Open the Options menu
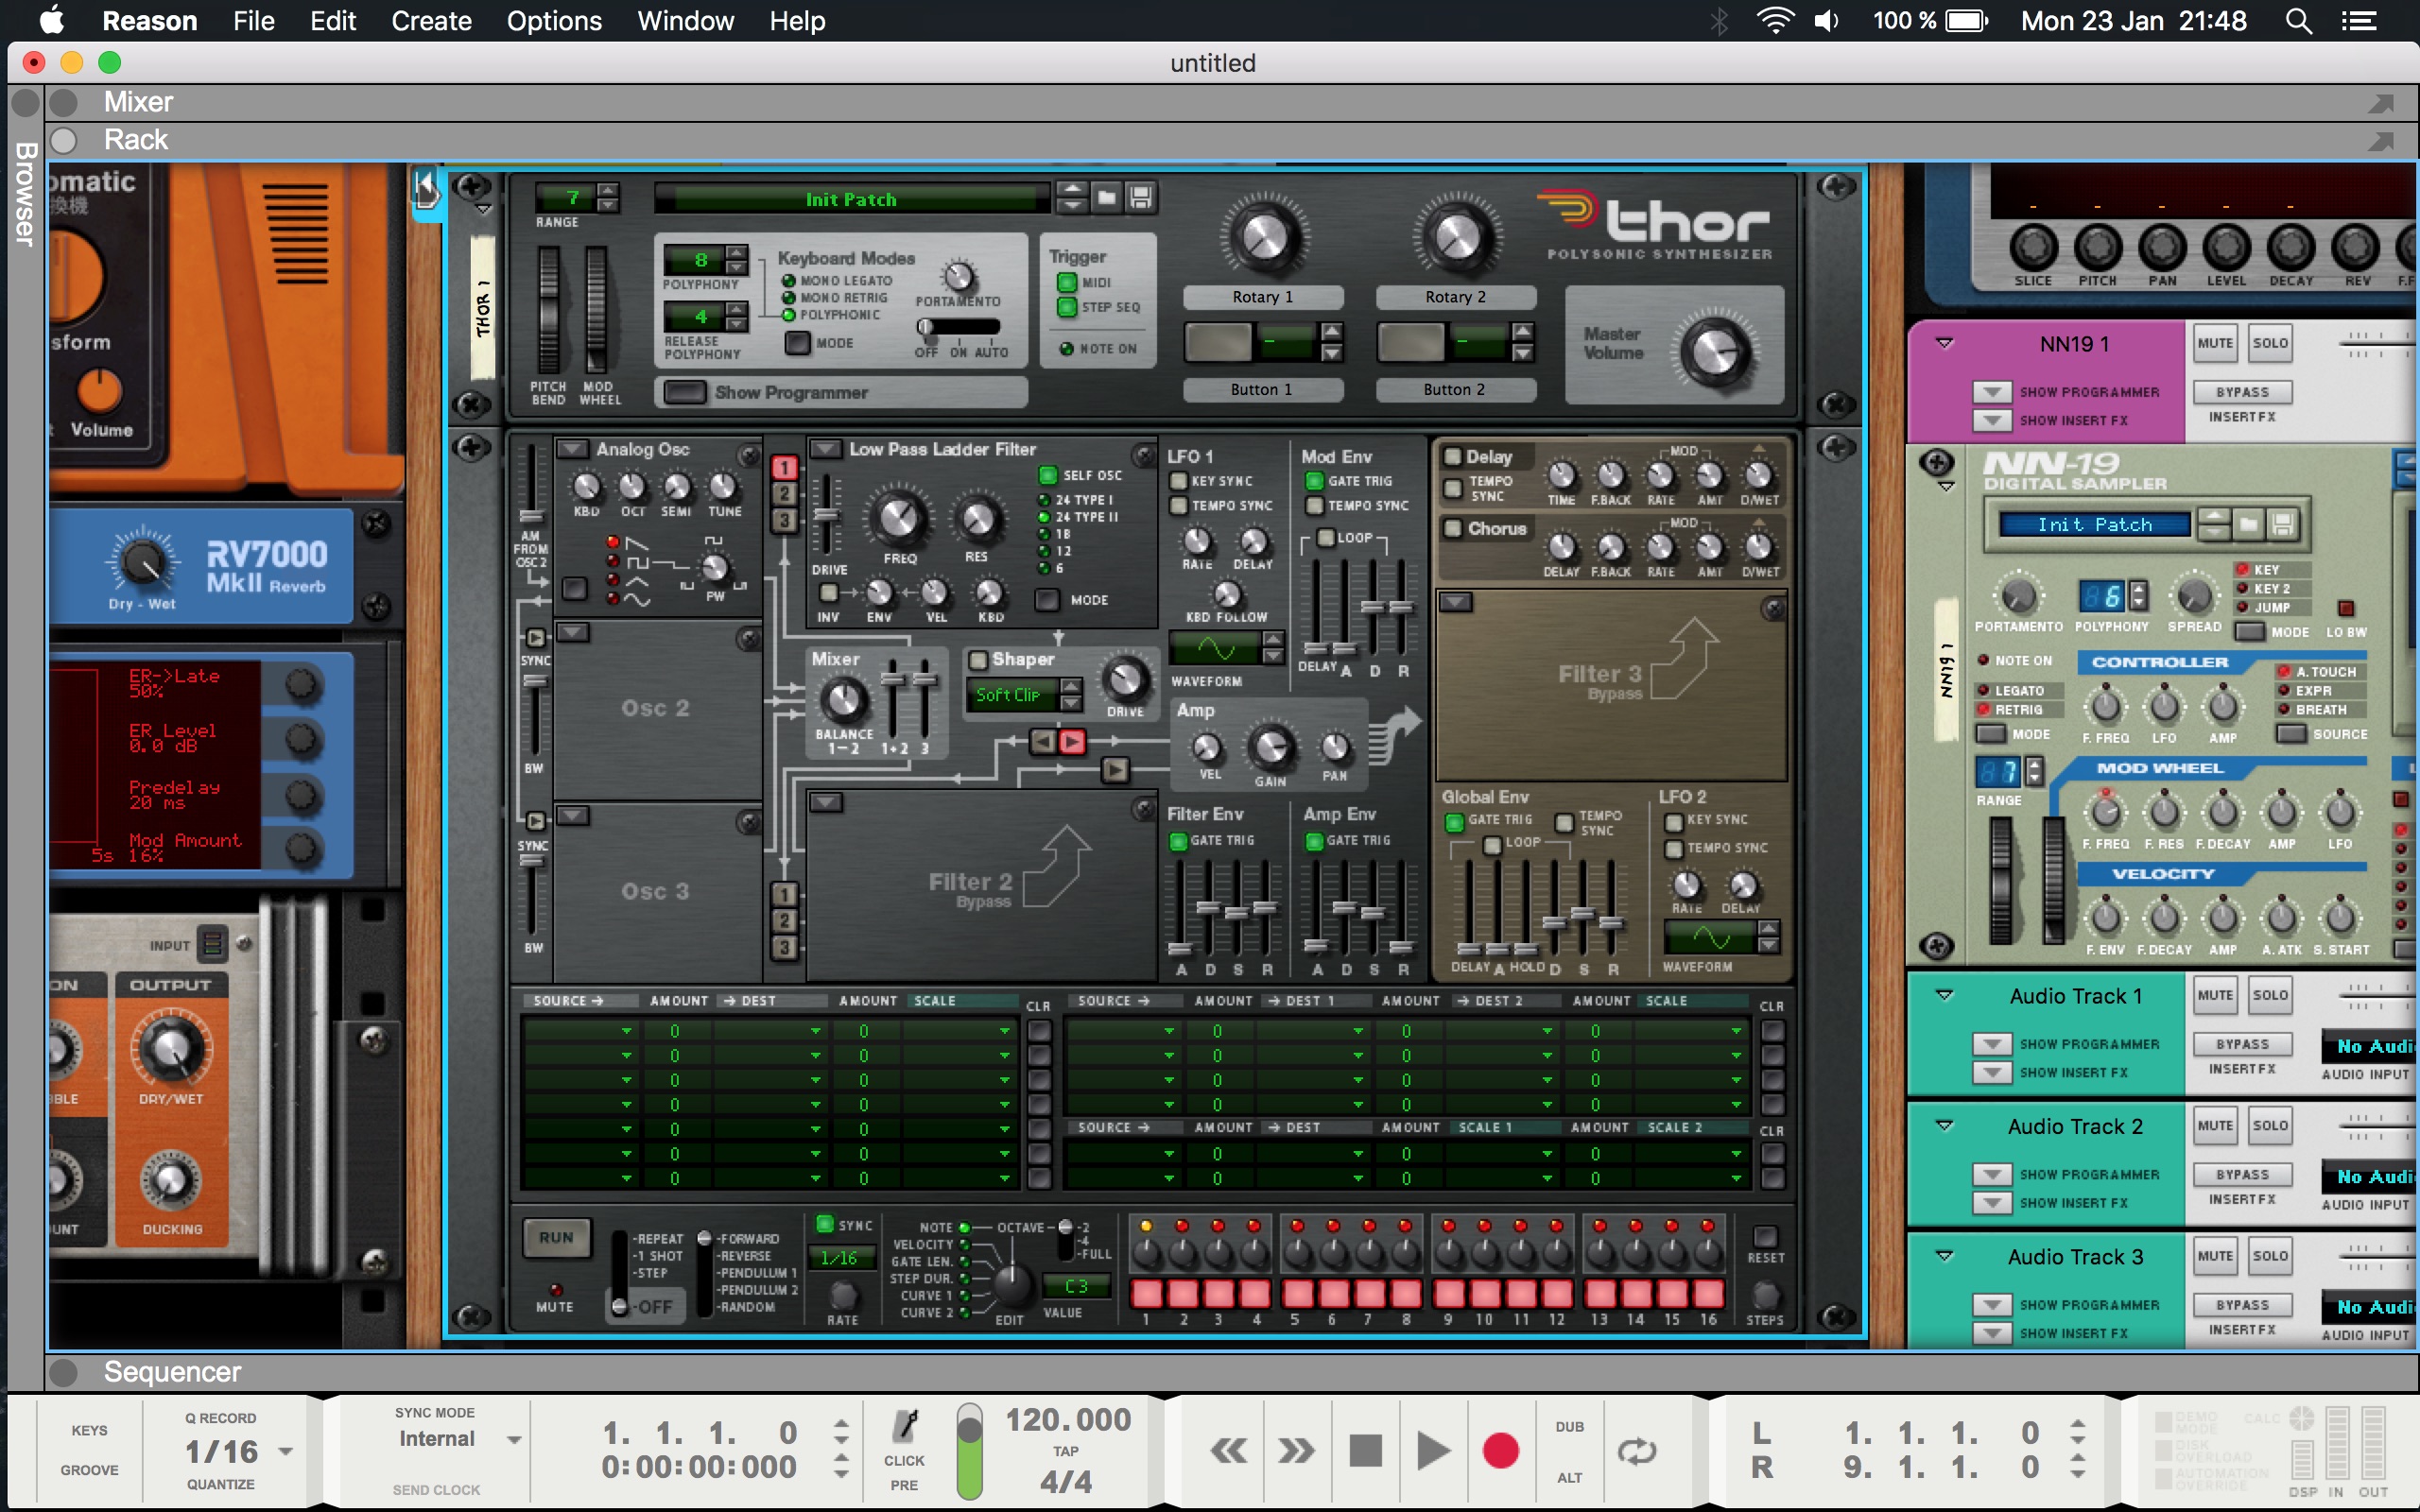This screenshot has width=2420, height=1512. [554, 21]
